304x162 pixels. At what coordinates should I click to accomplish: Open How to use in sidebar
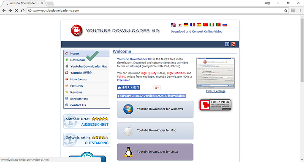(x=87, y=79)
